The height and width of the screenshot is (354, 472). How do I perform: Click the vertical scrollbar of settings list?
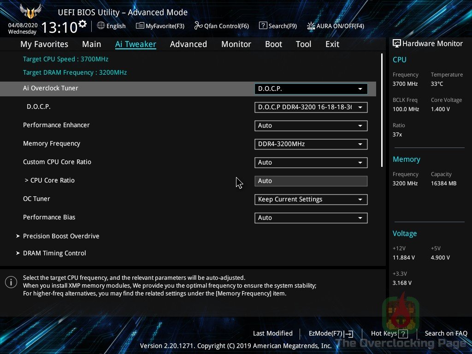382,111
